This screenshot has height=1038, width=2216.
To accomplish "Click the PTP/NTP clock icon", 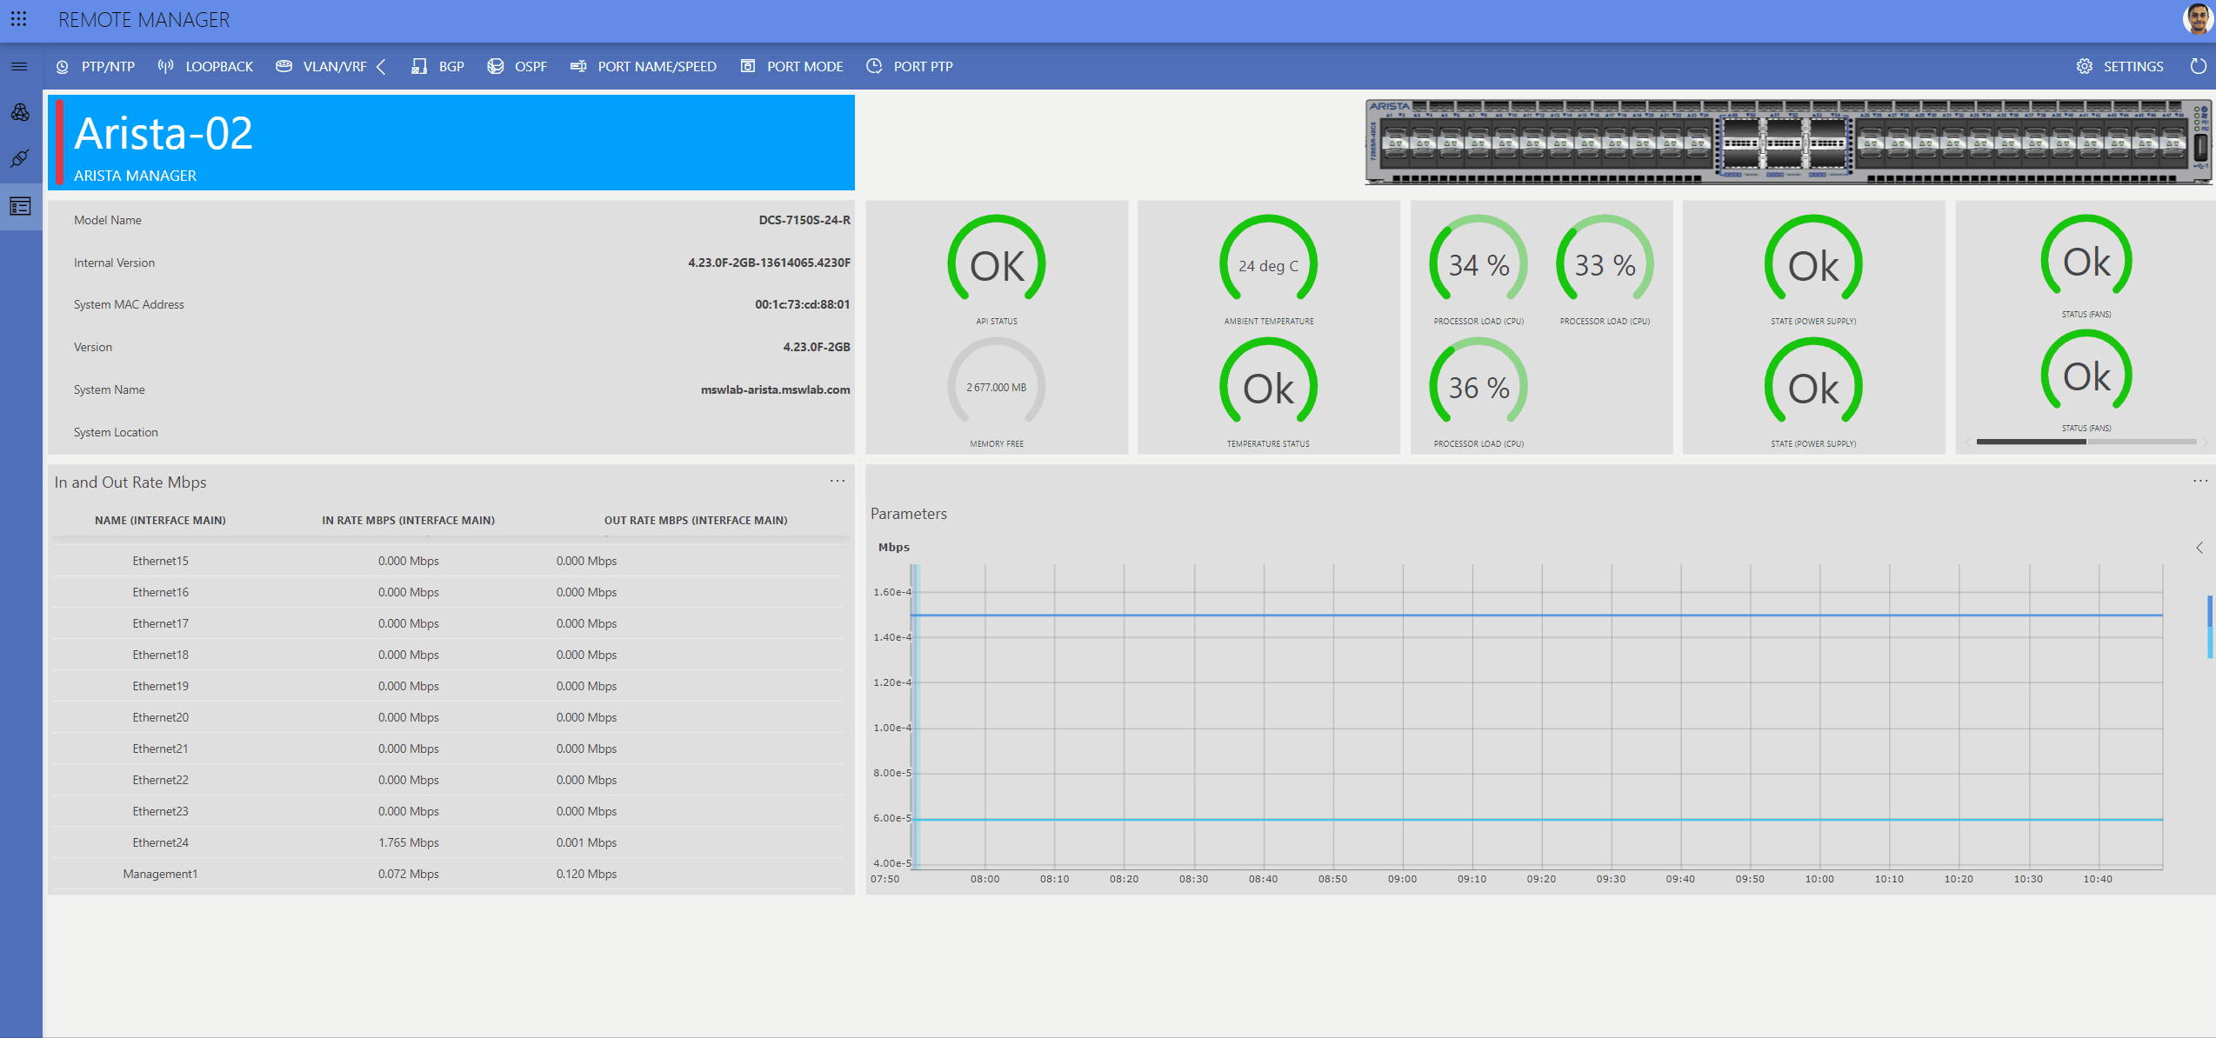I will pos(63,66).
